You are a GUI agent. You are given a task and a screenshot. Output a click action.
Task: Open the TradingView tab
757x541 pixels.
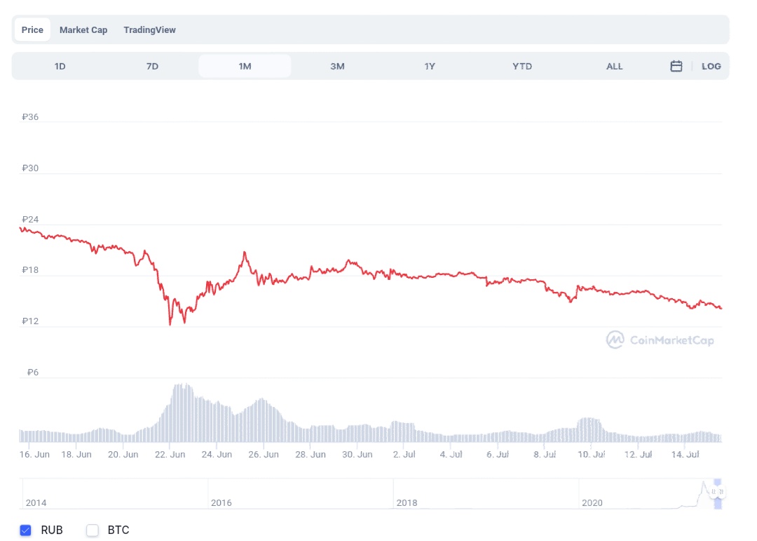149,29
